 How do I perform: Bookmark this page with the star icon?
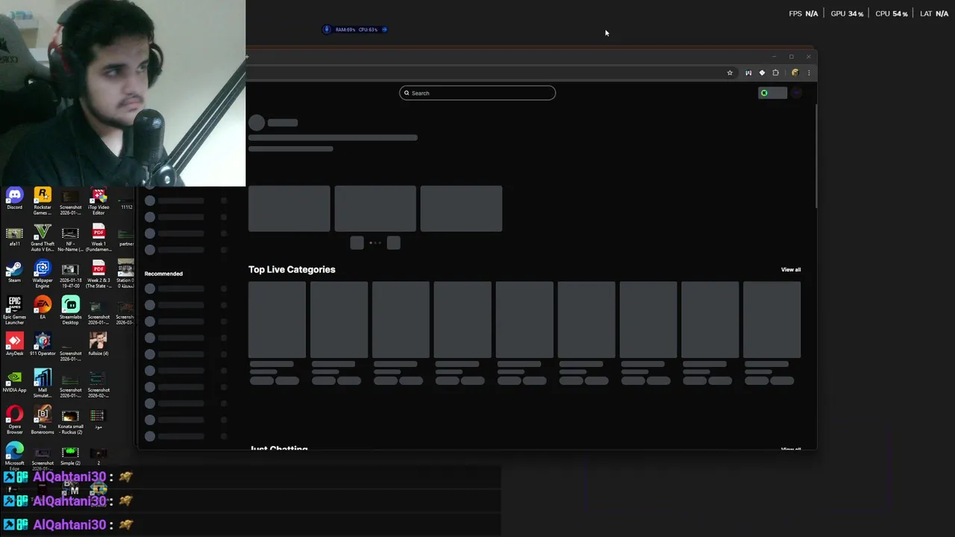730,73
